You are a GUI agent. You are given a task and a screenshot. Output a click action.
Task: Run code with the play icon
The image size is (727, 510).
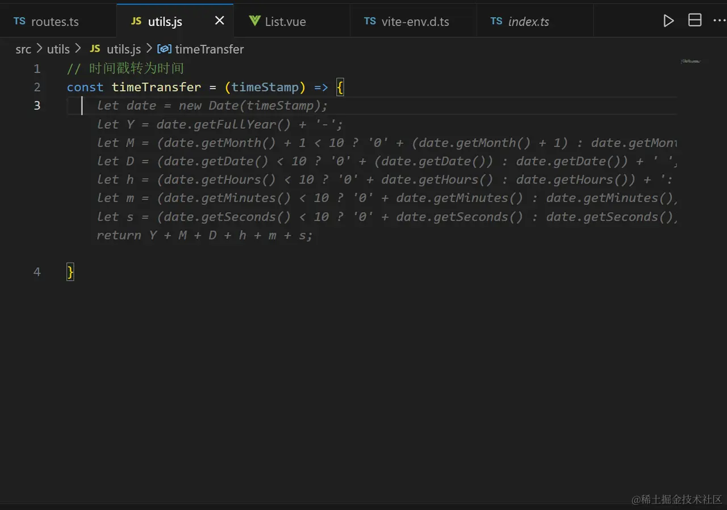tap(668, 21)
